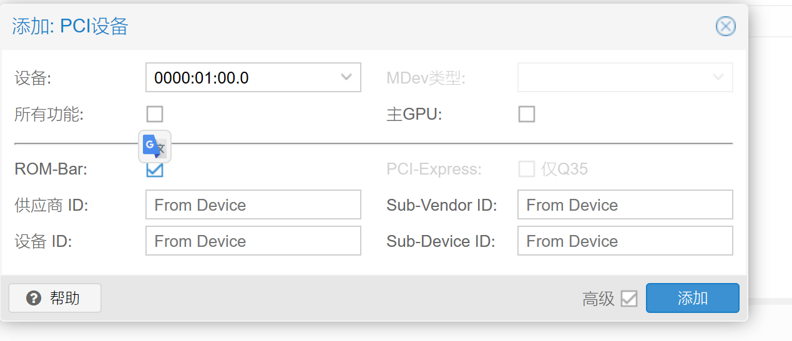Click the 添加: PCI设备 title bar
The image size is (792, 341).
(x=374, y=27)
